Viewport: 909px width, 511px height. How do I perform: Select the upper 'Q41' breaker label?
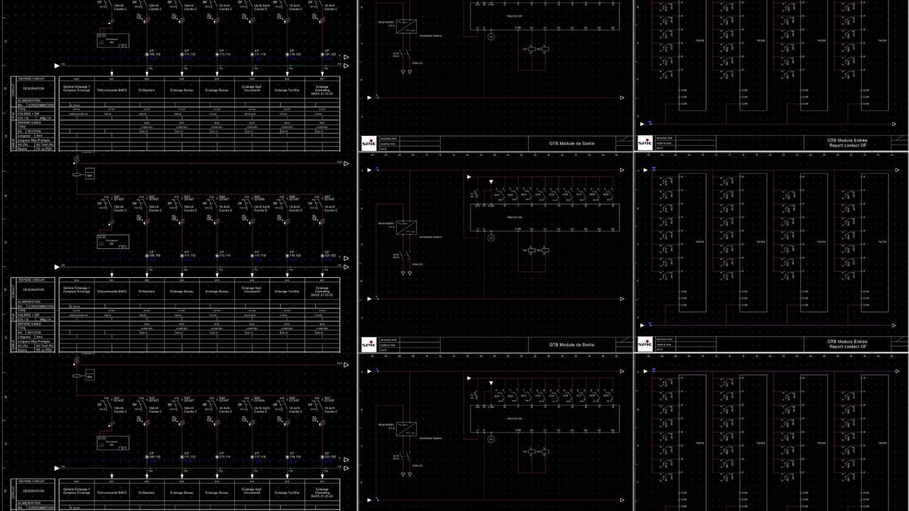tap(118, 197)
